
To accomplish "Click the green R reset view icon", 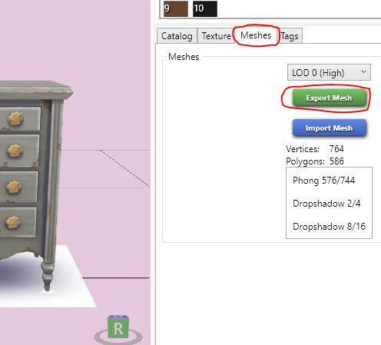I will pyautogui.click(x=118, y=327).
